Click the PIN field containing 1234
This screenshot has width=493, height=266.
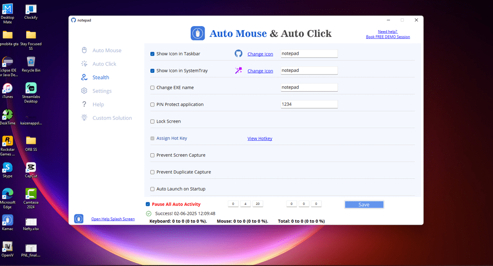point(309,104)
